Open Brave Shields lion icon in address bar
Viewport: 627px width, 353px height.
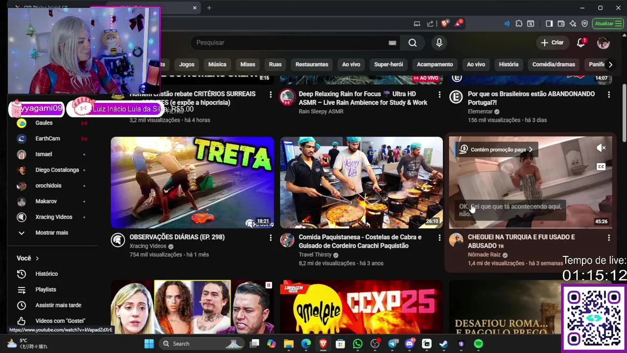445,24
